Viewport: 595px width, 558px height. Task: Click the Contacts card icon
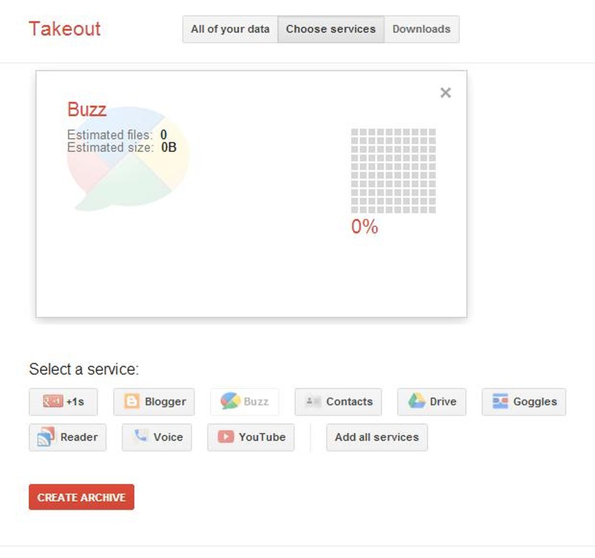[313, 401]
